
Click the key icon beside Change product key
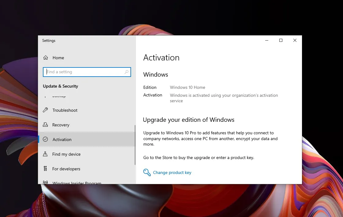click(147, 172)
